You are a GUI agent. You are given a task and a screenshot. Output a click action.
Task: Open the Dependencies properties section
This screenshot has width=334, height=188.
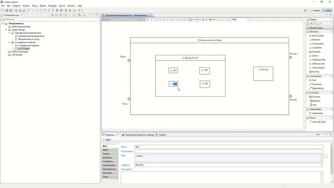pyautogui.click(x=110, y=169)
